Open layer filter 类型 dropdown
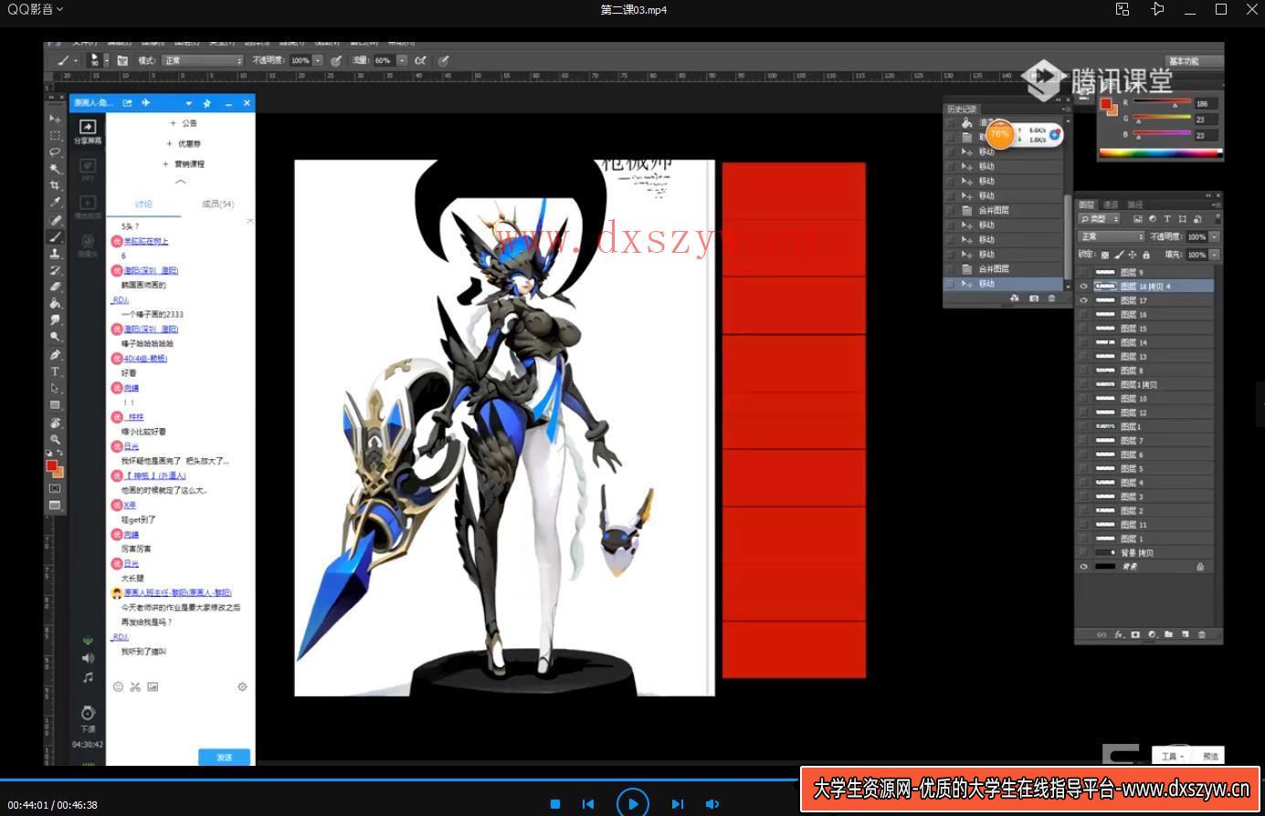 [1099, 219]
